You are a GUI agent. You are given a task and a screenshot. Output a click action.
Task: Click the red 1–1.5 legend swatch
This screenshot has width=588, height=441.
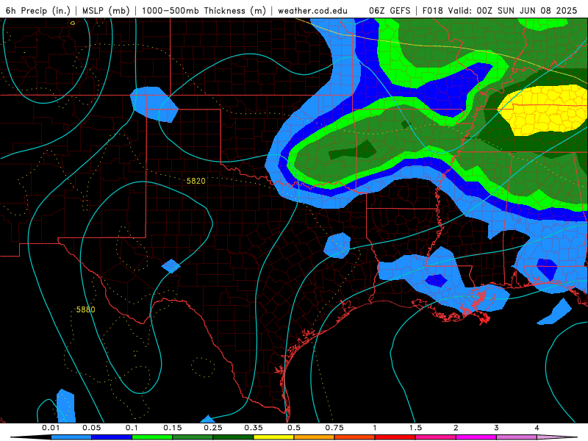coord(395,437)
